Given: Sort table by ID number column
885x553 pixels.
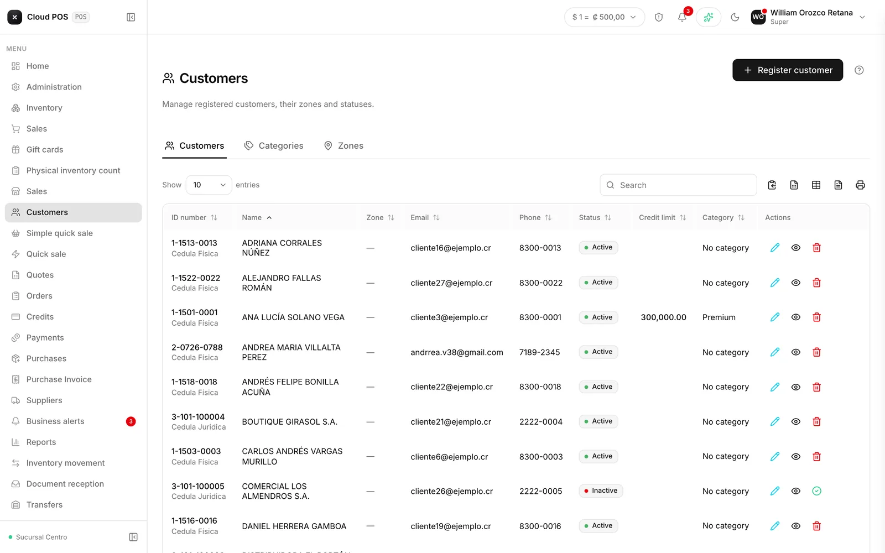Looking at the screenshot, I should (194, 218).
